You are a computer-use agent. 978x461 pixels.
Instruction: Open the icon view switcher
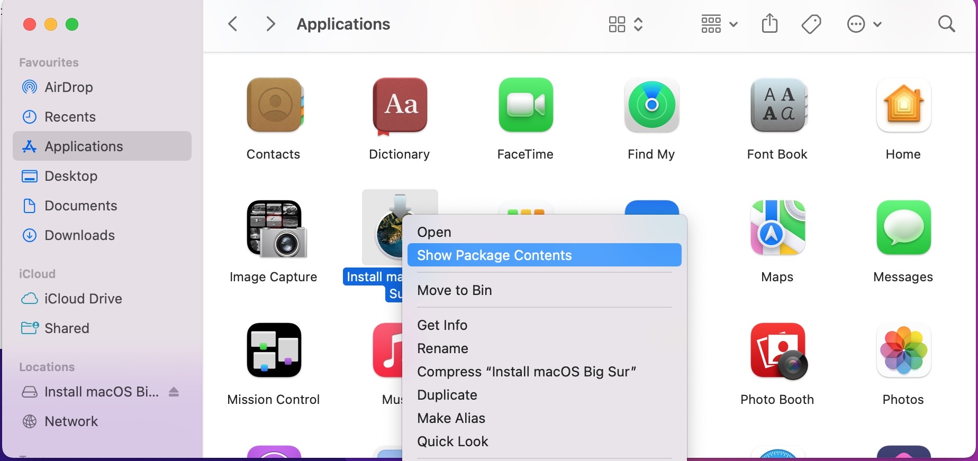(626, 24)
